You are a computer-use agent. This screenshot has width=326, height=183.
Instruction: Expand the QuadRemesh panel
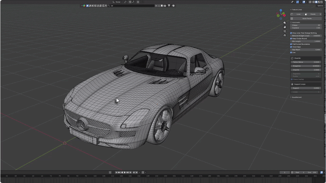[x=291, y=97]
